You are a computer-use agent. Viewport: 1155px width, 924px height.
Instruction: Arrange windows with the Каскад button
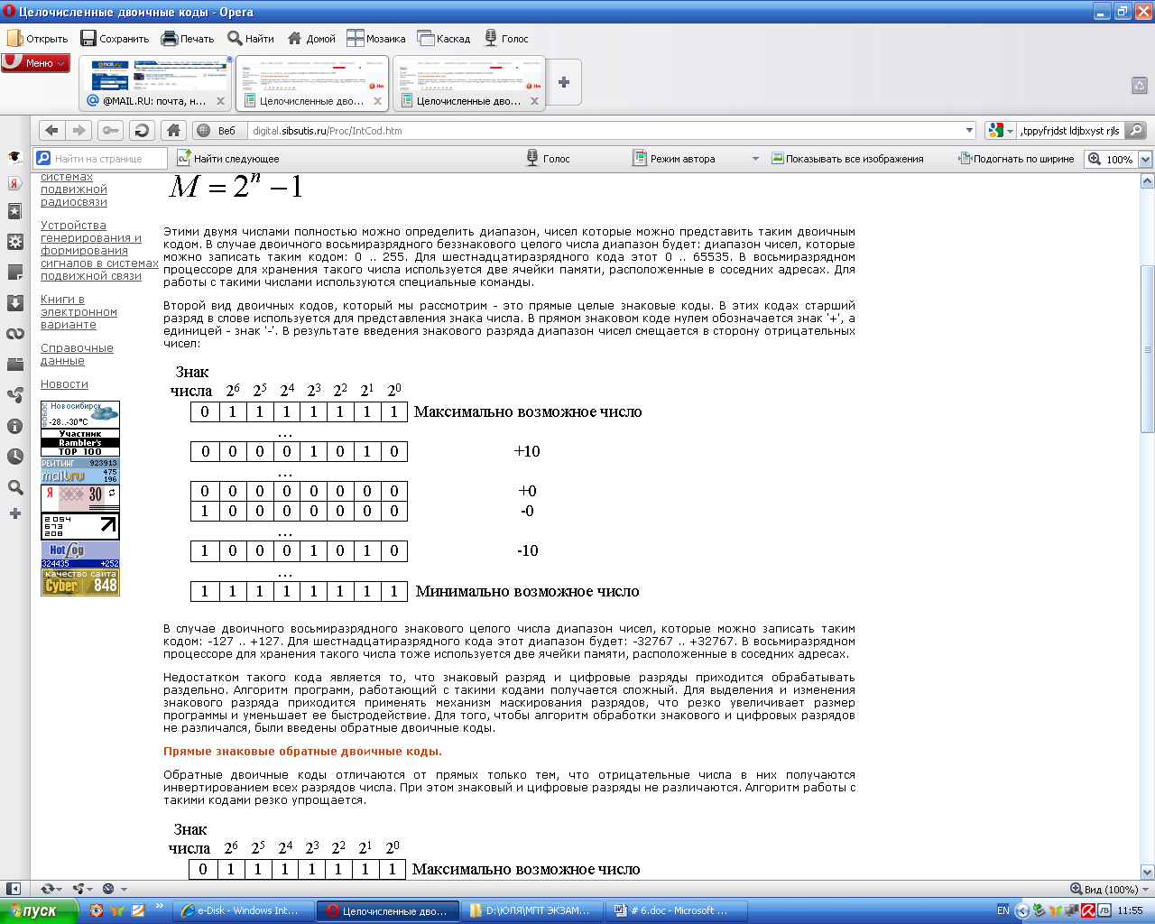point(444,38)
